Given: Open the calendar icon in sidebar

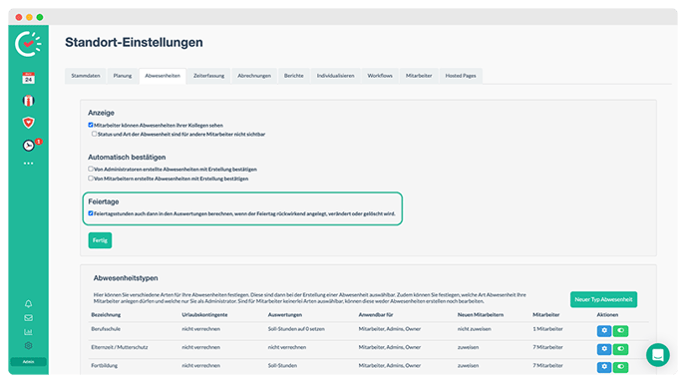Looking at the screenshot, I should [29, 78].
